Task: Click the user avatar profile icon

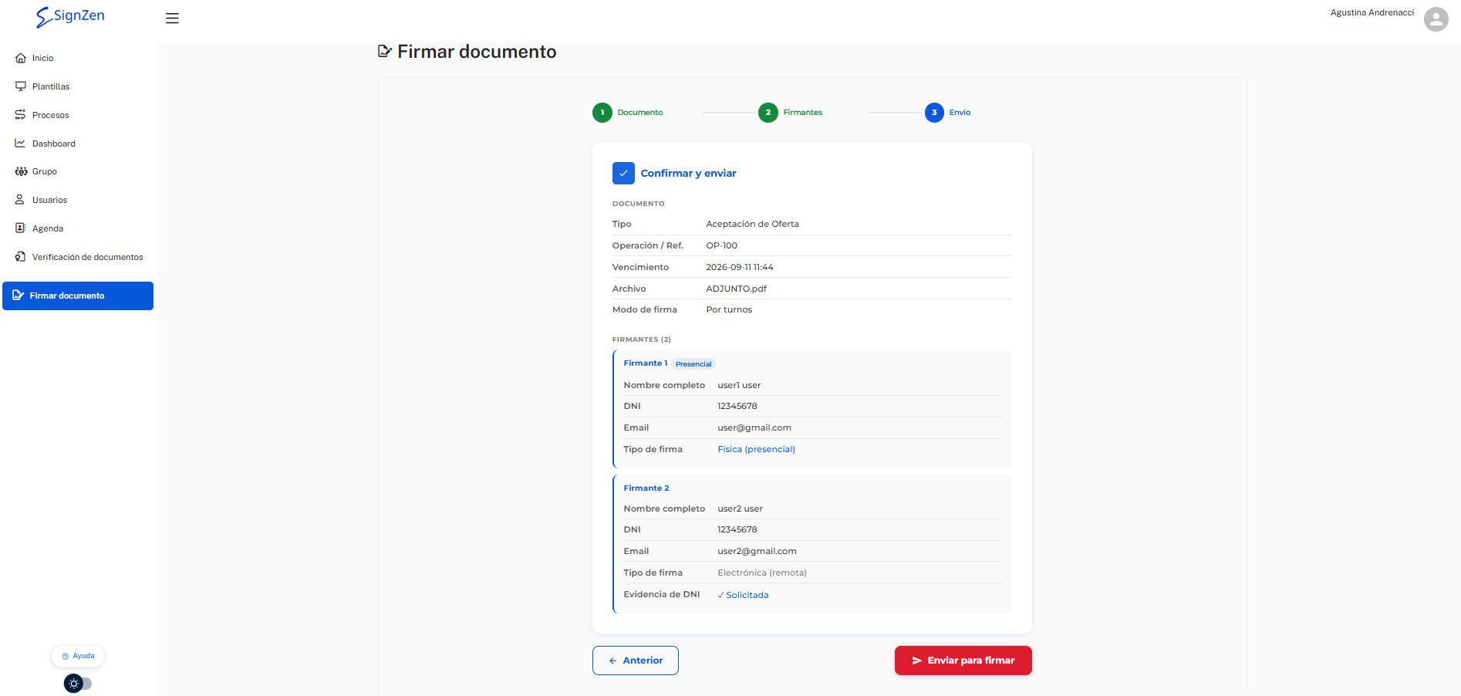Action: point(1436,19)
